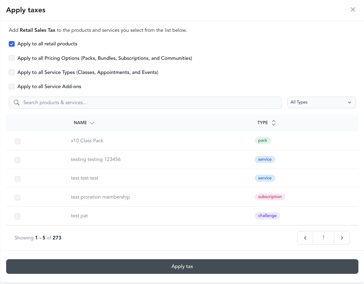The width and height of the screenshot is (364, 284).
Task: Click the challenge type badge
Action: point(267,216)
